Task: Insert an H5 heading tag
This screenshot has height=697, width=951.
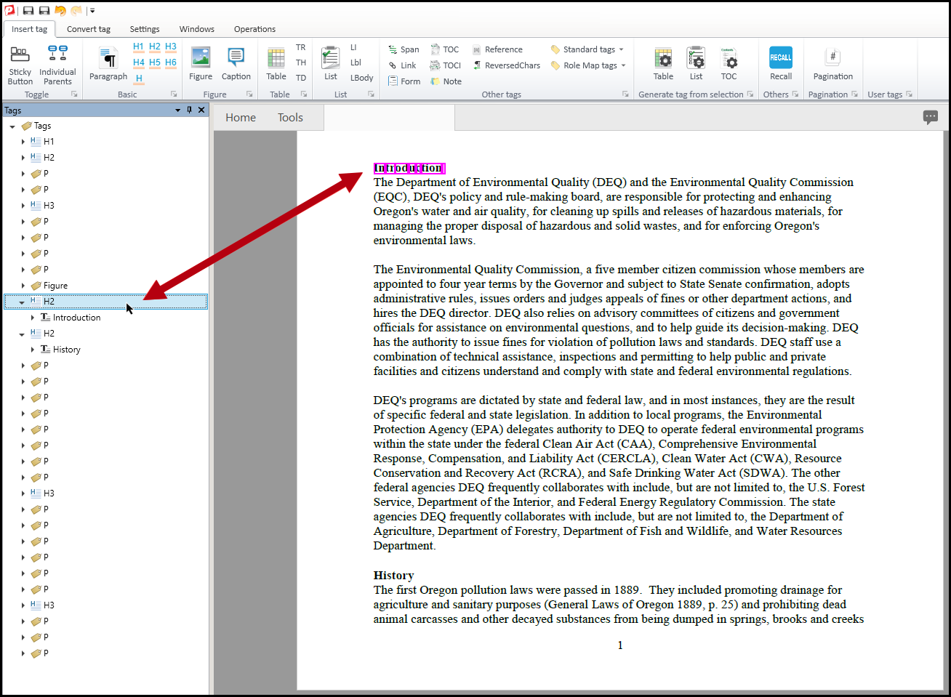Action: tap(155, 63)
